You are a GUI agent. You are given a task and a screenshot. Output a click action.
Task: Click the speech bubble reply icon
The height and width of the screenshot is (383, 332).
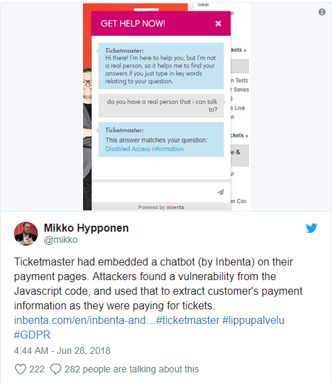tap(56, 369)
